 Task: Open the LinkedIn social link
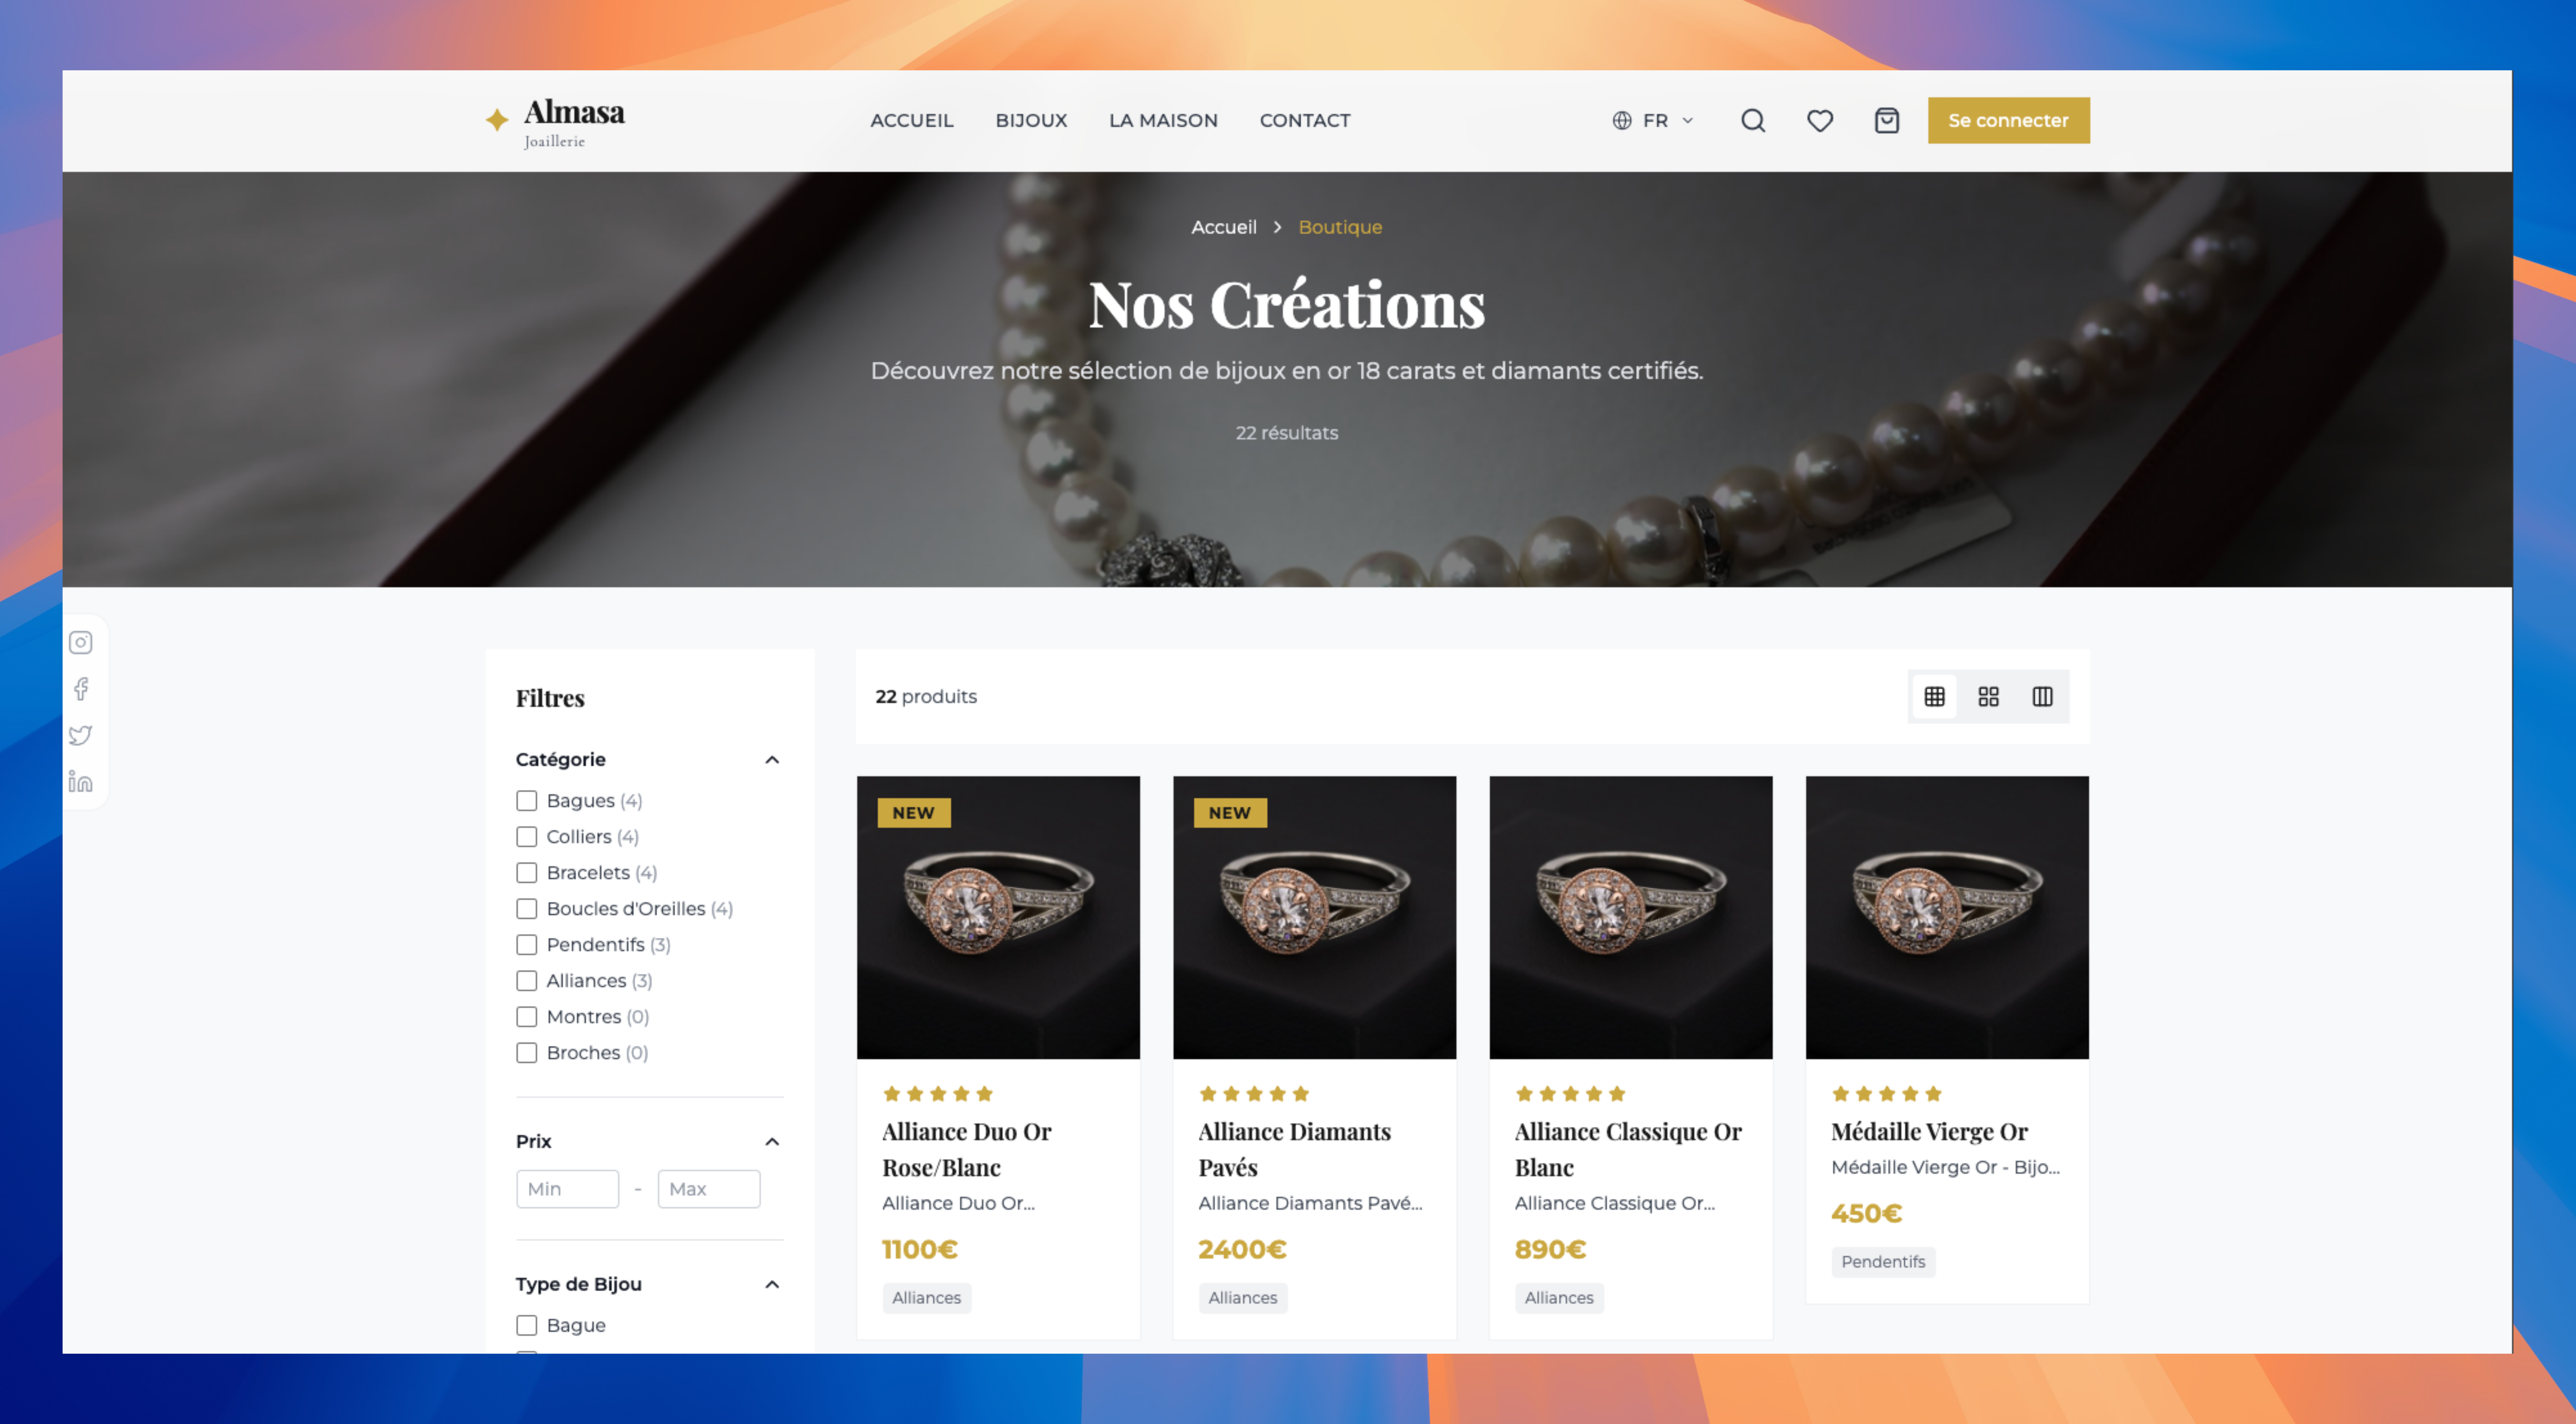tap(81, 781)
